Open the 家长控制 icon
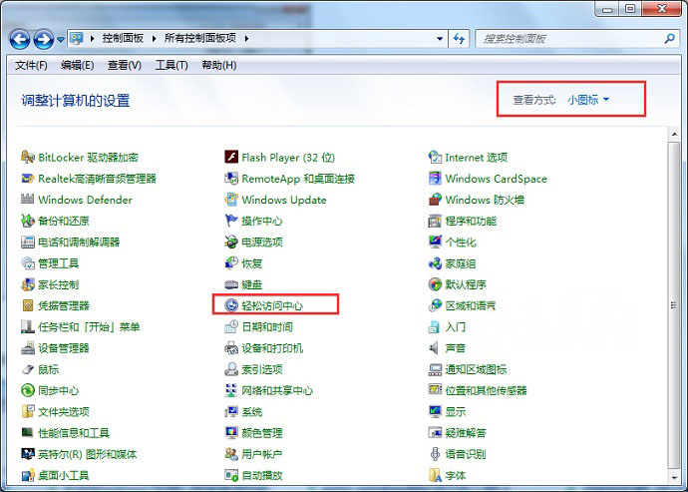Screen dimensions: 688x492 click(28, 284)
